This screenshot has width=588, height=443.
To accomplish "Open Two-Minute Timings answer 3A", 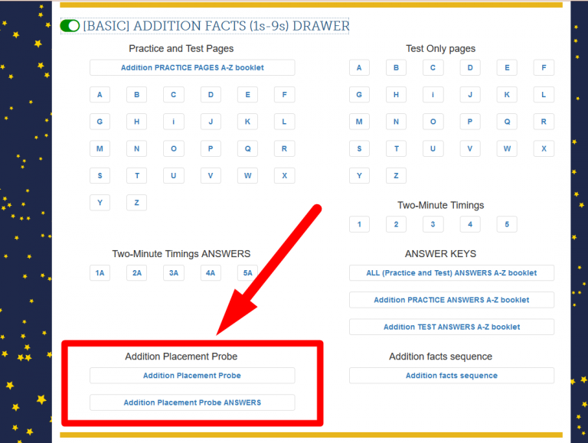I will point(173,273).
